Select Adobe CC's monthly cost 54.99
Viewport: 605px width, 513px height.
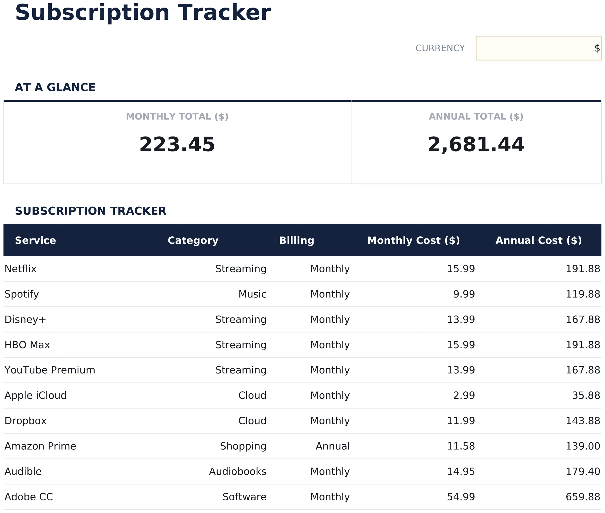[461, 497]
